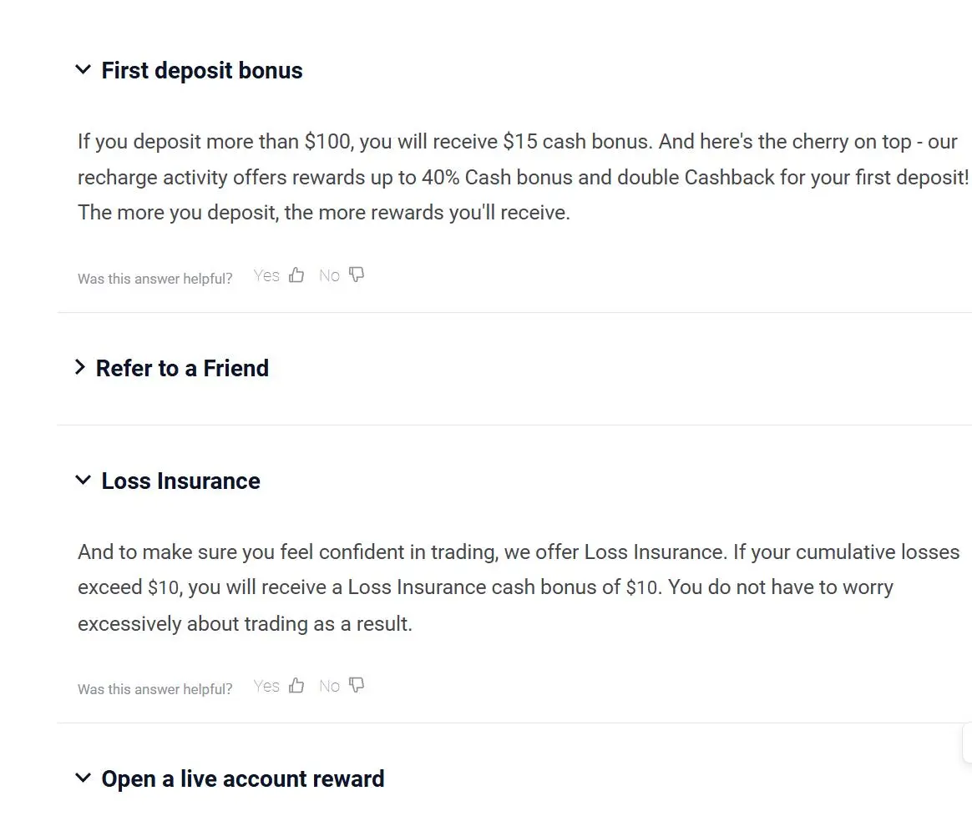Click thumbs-up icon under First deposit bonus answer
The image size is (972, 821).
coord(296,275)
